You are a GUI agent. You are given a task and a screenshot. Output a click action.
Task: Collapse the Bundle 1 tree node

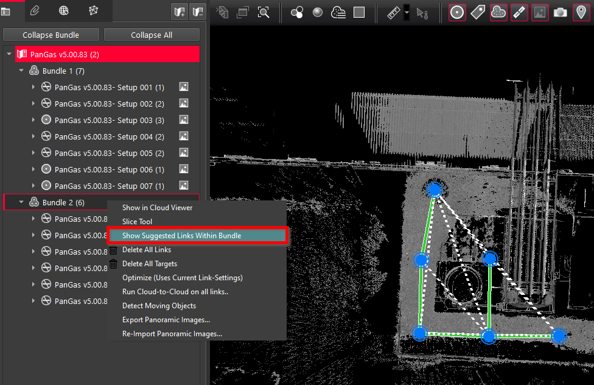(21, 71)
